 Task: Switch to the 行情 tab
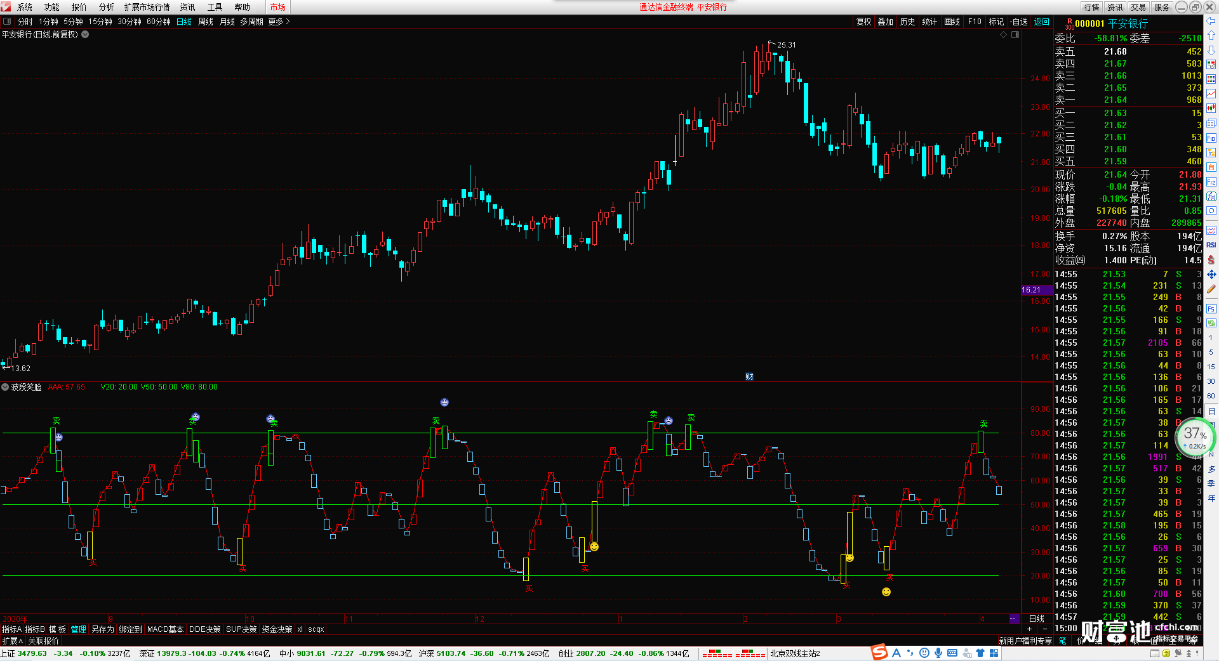pyautogui.click(x=1092, y=7)
